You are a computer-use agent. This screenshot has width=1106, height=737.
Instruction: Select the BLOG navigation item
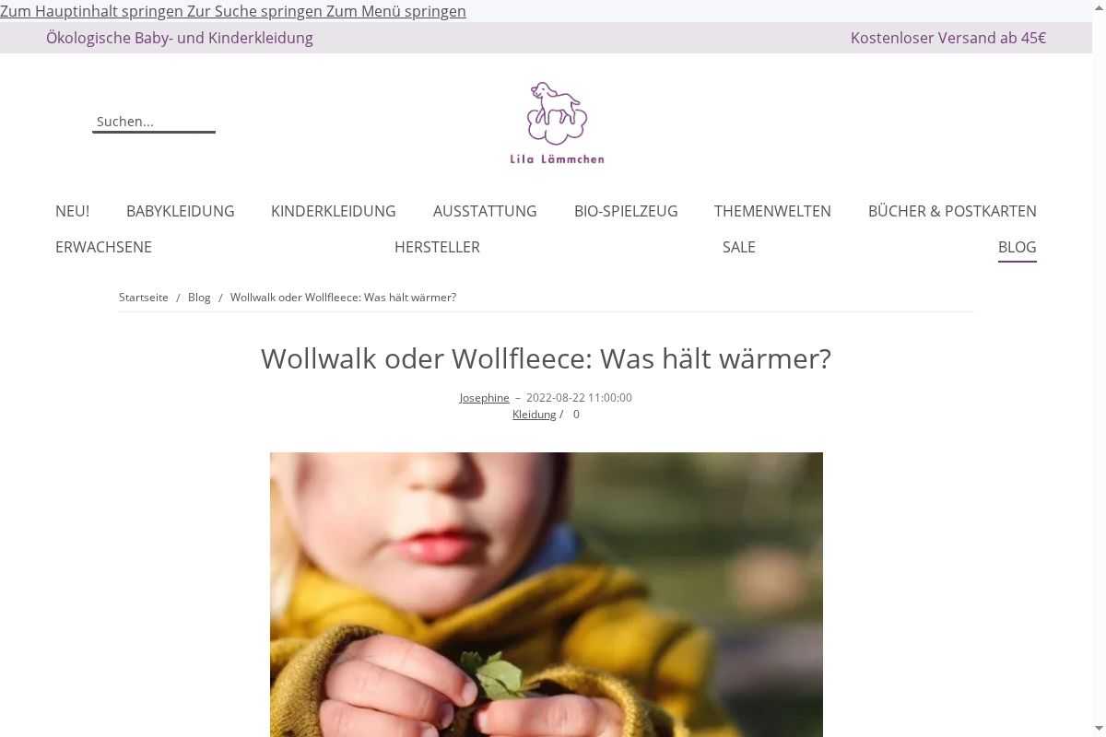click(1018, 247)
